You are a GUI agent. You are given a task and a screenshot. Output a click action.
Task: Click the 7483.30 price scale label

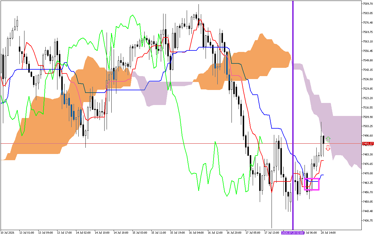point(368,155)
